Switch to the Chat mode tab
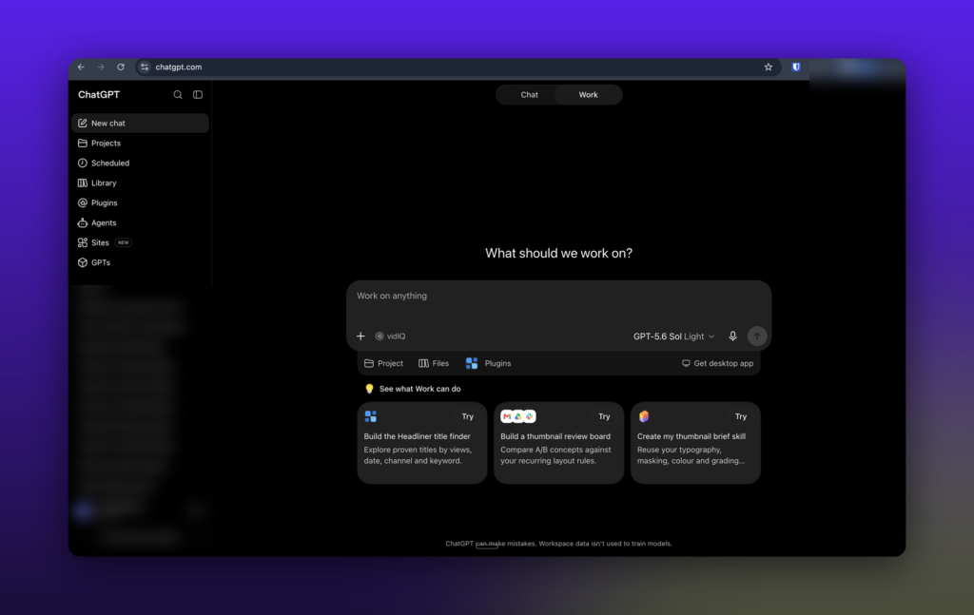The height and width of the screenshot is (615, 974). pos(529,94)
